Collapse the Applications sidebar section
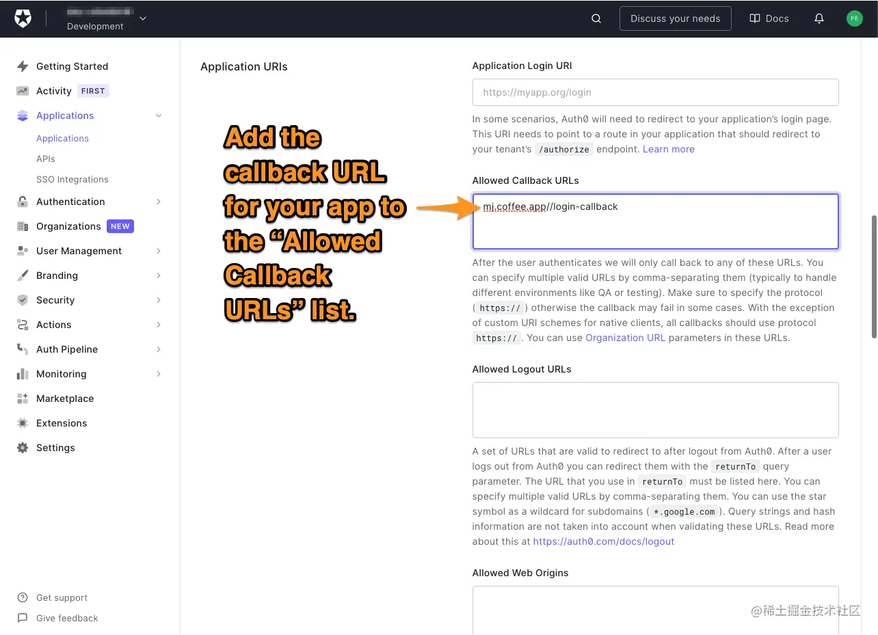Viewport: 878px width, 635px height. [159, 116]
